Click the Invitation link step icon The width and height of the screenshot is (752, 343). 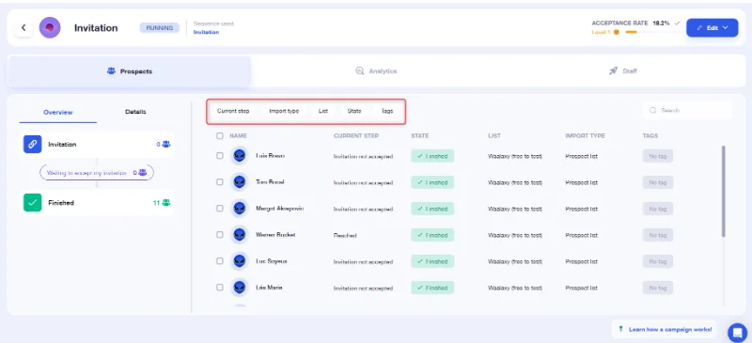pos(33,144)
